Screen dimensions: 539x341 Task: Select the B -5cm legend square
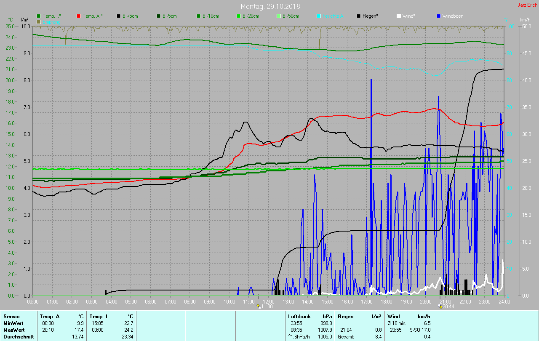(159, 16)
